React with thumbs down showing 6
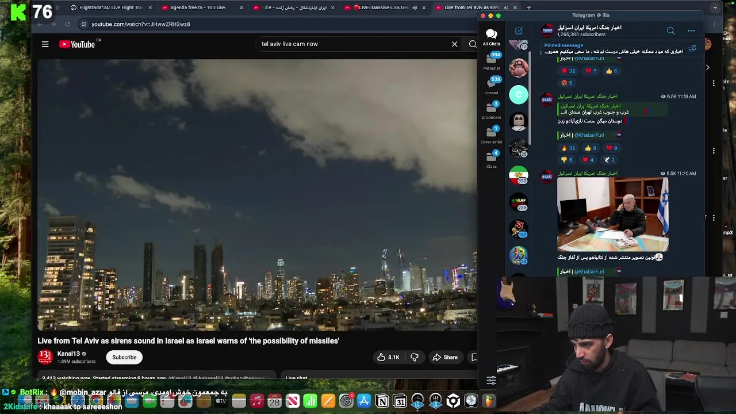 [567, 160]
